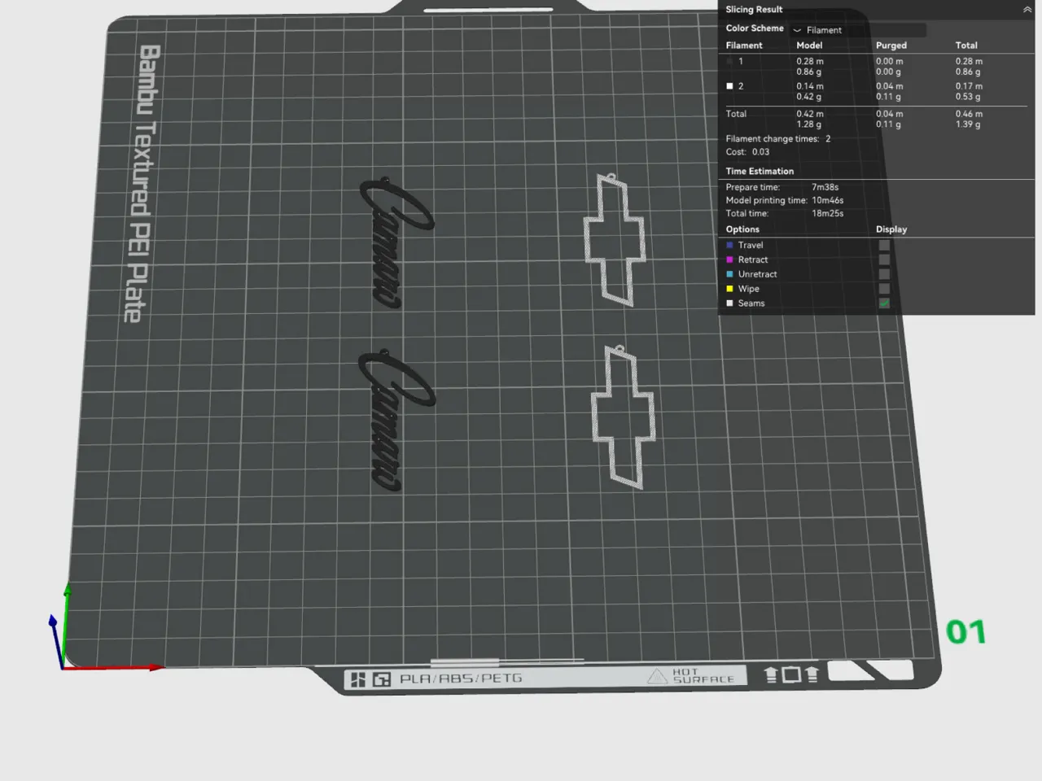Click the 1.39 g total weight value
This screenshot has height=781, width=1042.
pyautogui.click(x=968, y=124)
